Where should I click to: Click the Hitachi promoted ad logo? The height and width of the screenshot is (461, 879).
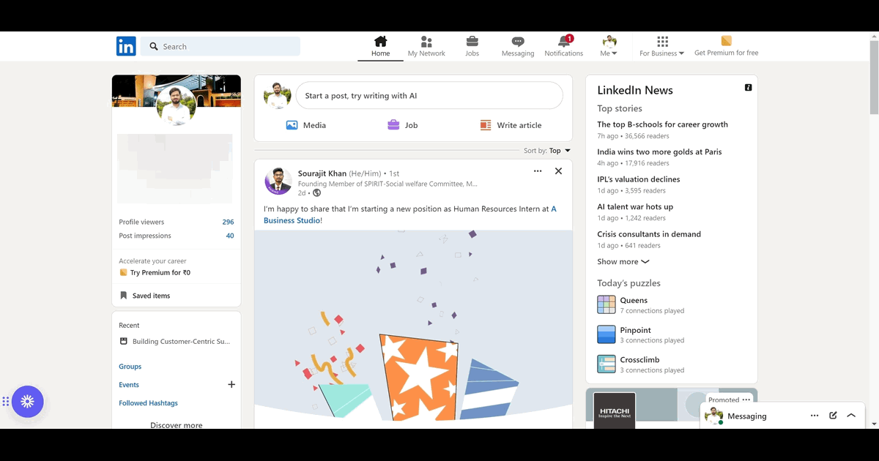(614, 411)
